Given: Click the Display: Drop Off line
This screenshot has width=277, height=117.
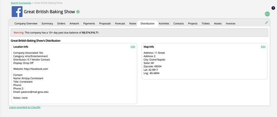Looking at the screenshot, I should pyautogui.click(x=24, y=63).
